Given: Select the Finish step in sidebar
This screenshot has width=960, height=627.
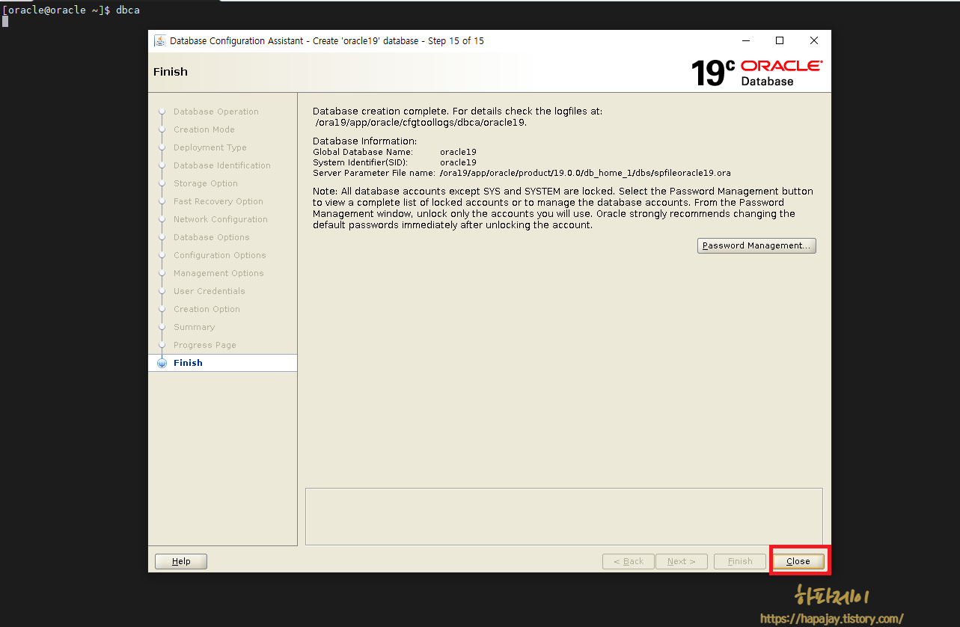Looking at the screenshot, I should click(x=223, y=363).
